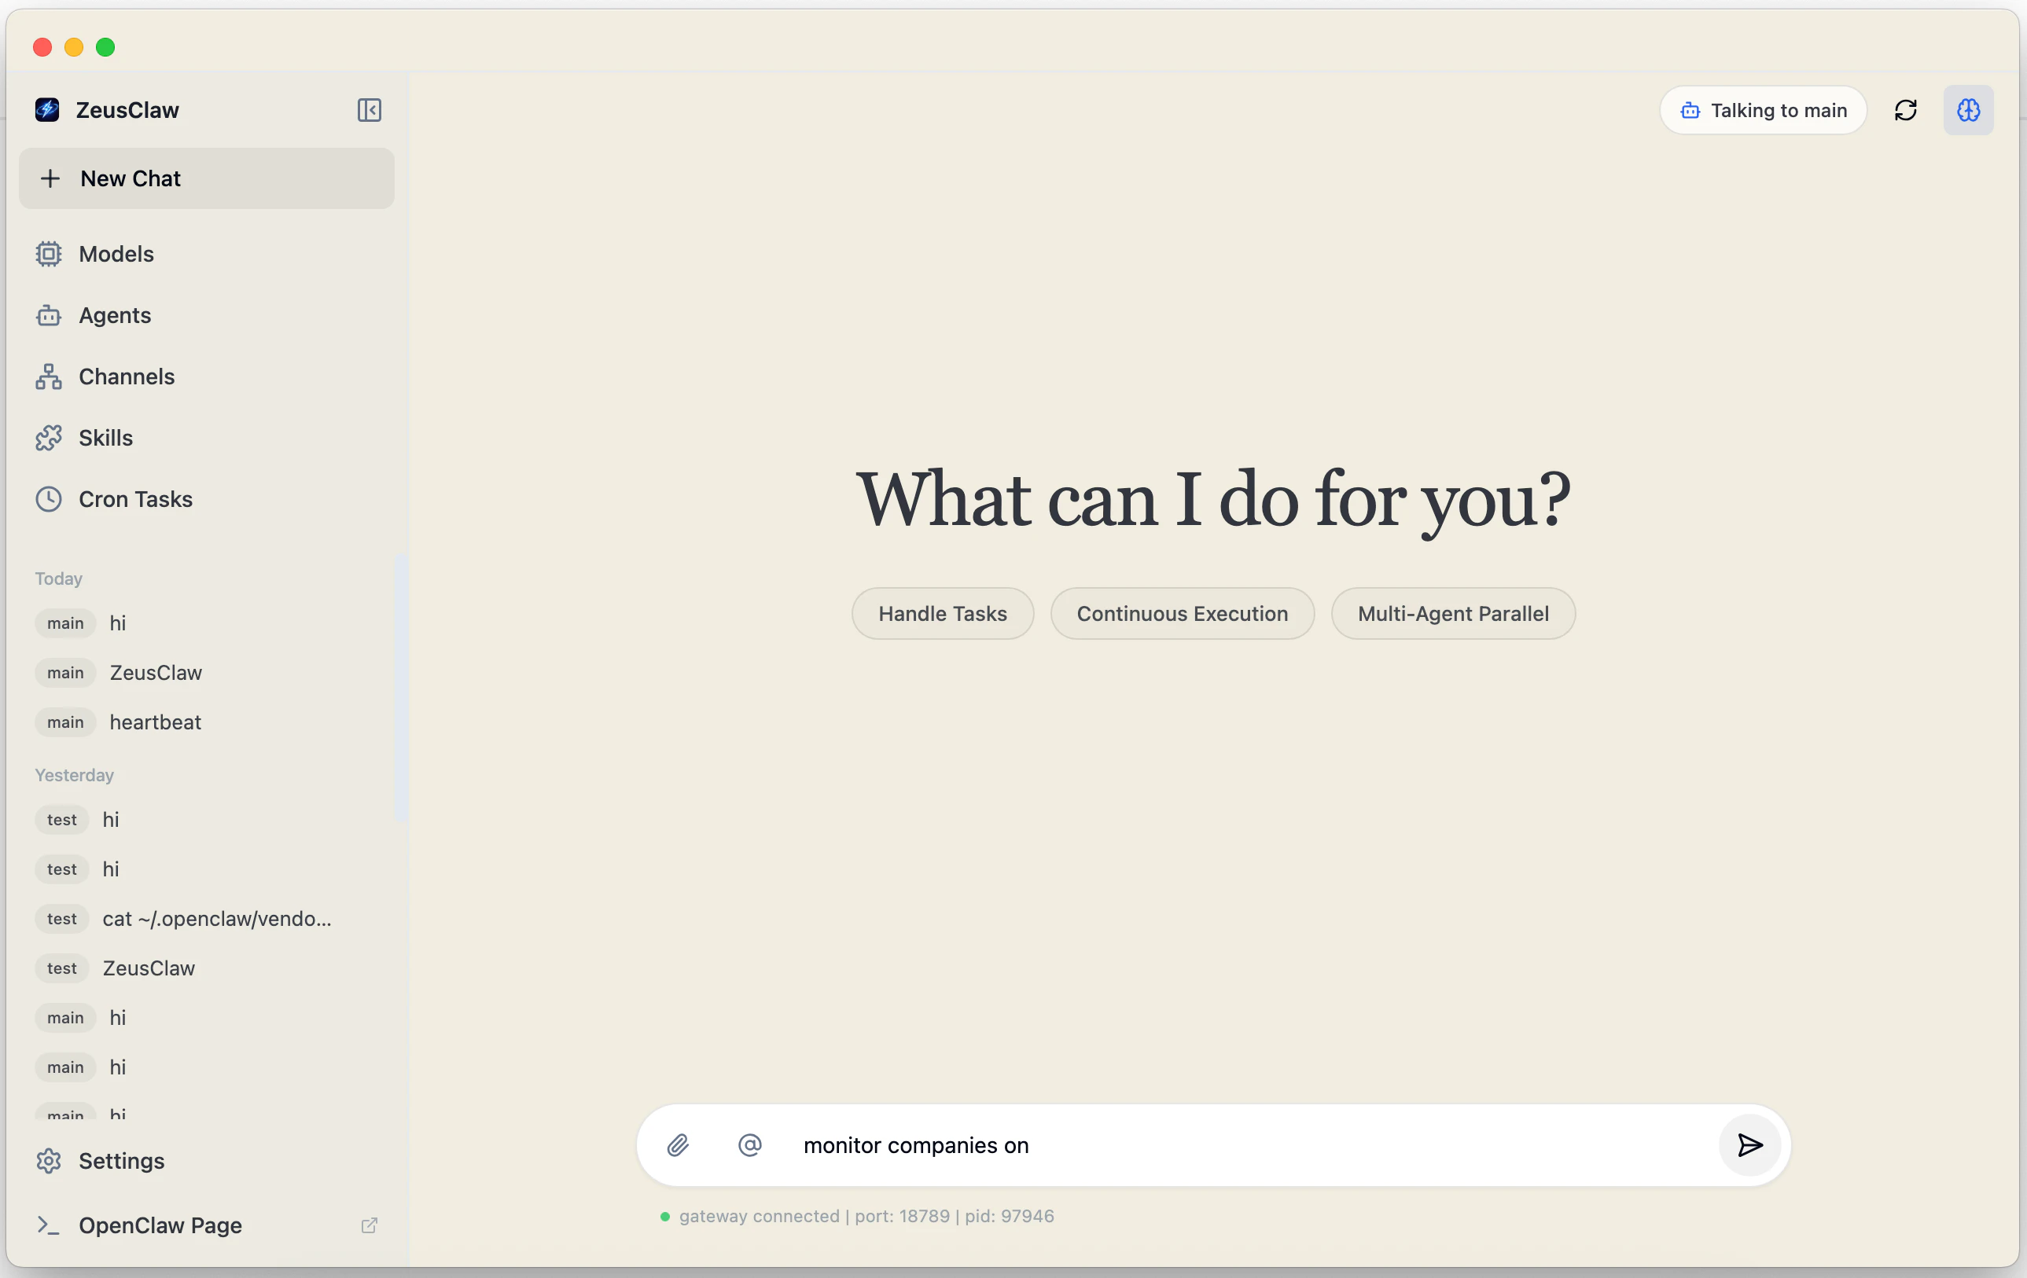Screen dimensions: 2027x1278
Task: Click the external link icon beside OpenClaw Page
Action: 369,1225
